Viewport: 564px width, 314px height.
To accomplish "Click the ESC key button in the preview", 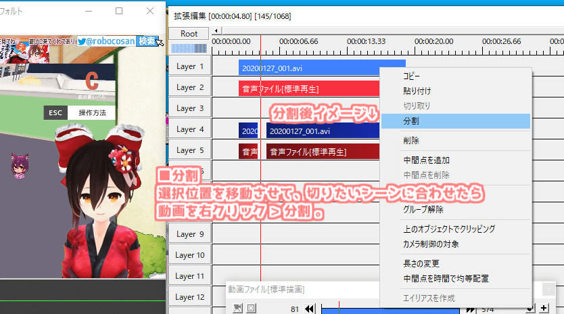I will pyautogui.click(x=55, y=113).
